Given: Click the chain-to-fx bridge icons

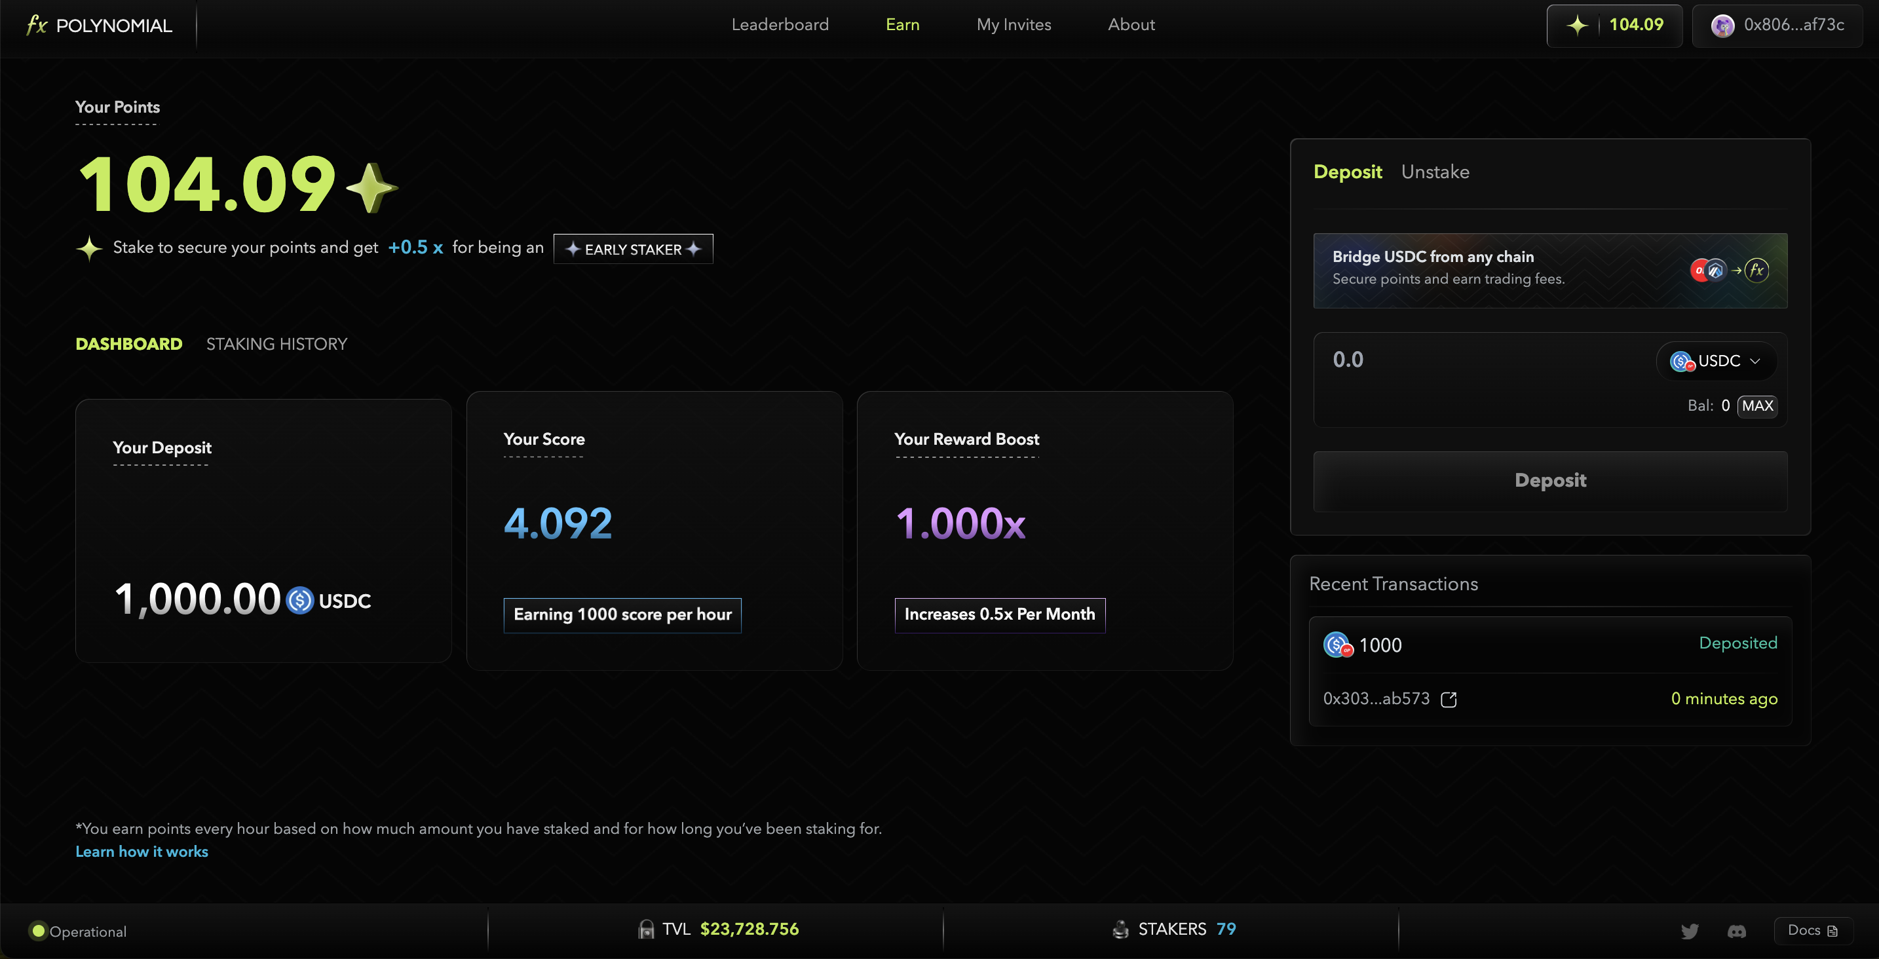Looking at the screenshot, I should tap(1729, 270).
